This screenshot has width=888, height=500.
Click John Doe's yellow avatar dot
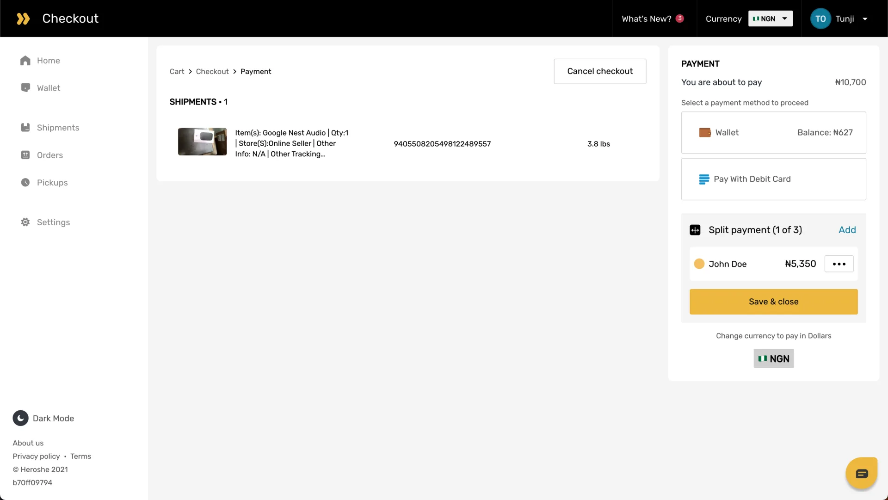(699, 264)
